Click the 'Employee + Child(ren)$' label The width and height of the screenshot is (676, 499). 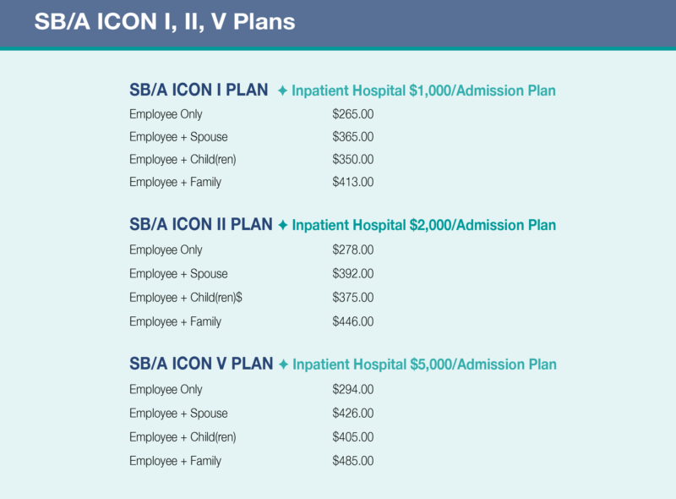[186, 298]
